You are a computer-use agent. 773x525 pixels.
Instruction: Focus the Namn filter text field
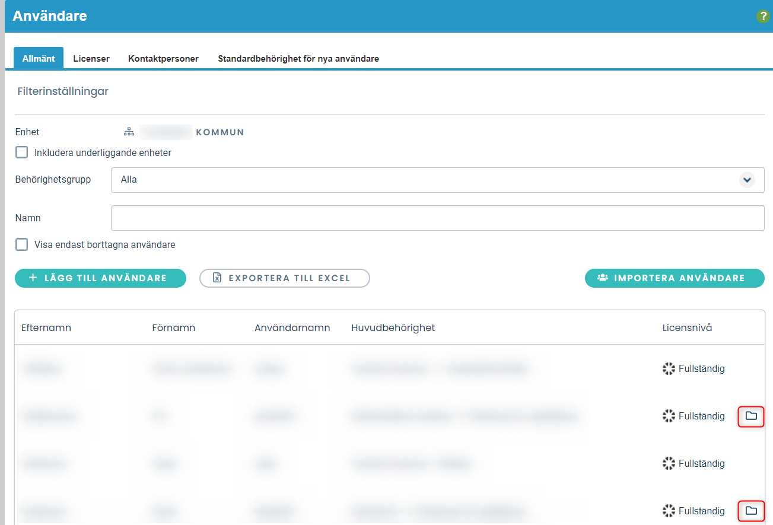coord(437,218)
